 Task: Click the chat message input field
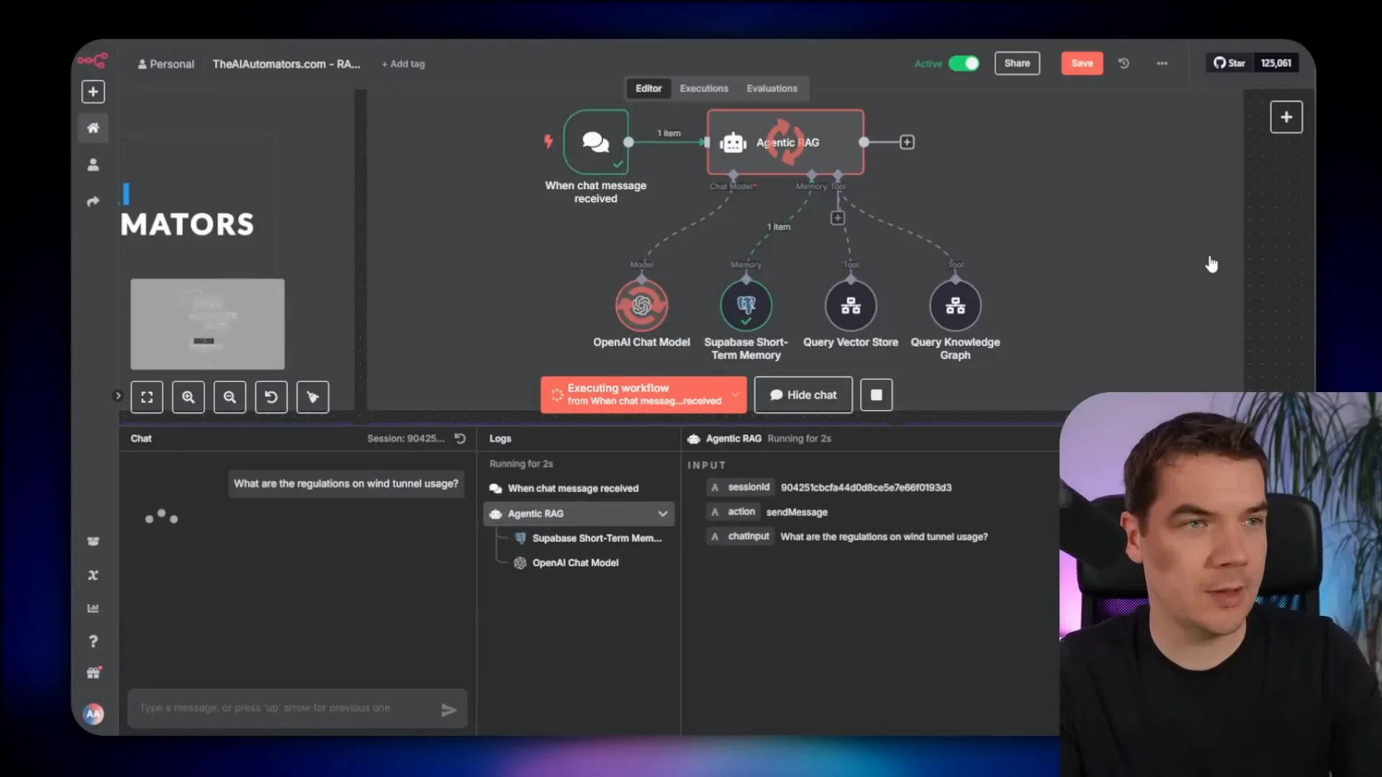297,709
